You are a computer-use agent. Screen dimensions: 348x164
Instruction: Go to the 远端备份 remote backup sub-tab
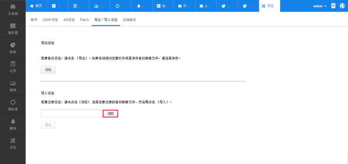pos(129,20)
